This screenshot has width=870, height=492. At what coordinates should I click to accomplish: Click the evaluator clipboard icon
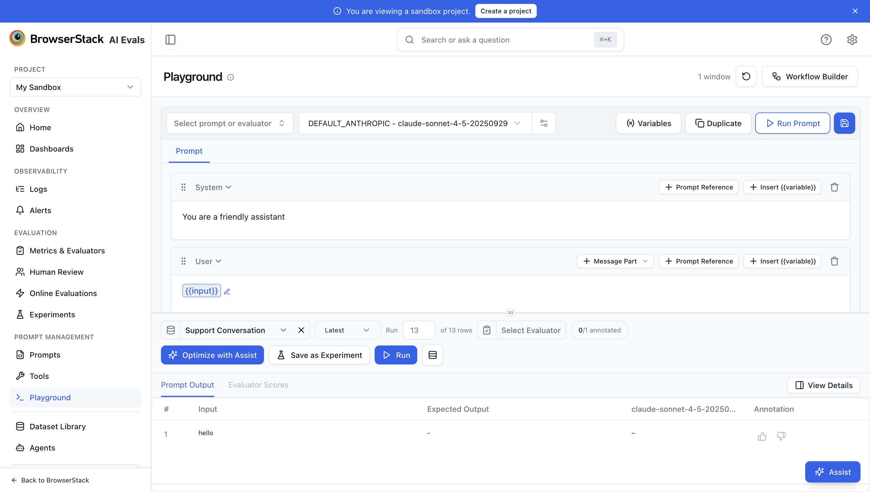(487, 330)
